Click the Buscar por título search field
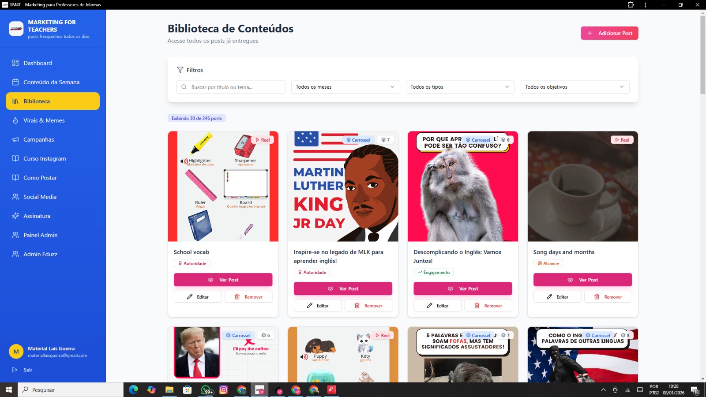 (231, 87)
